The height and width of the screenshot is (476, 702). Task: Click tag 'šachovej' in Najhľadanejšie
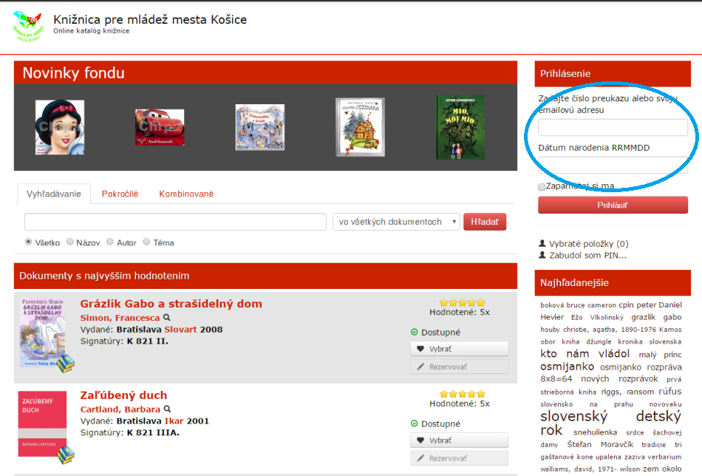(667, 432)
